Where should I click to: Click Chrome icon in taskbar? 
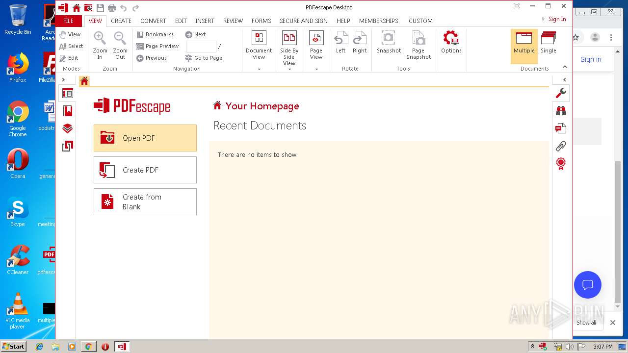tap(88, 347)
